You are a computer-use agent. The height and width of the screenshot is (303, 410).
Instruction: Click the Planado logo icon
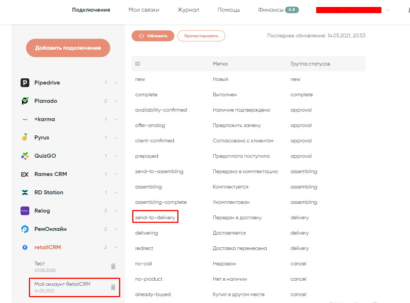pos(25,101)
